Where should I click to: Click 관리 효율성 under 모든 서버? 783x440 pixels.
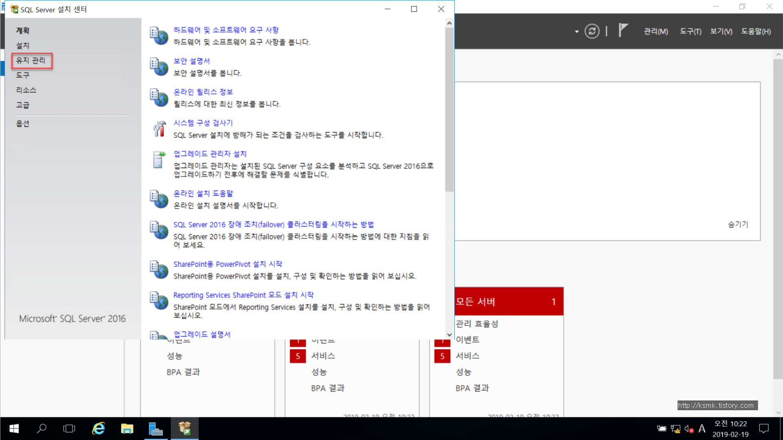(x=477, y=324)
